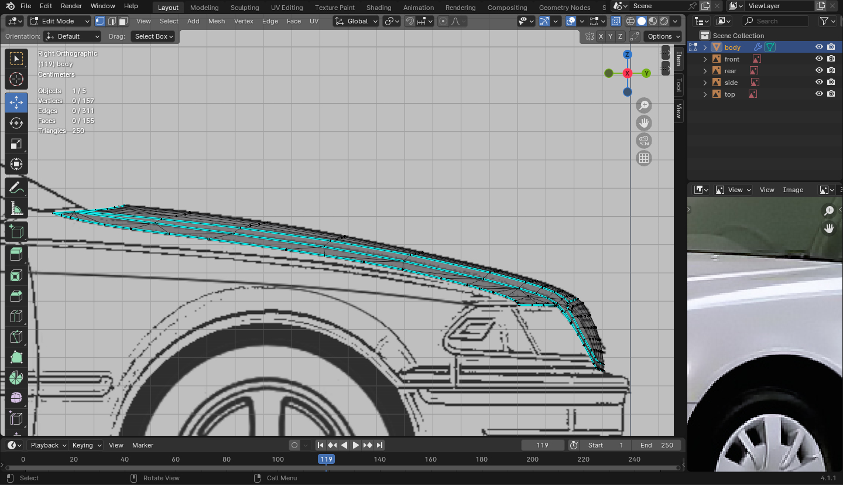Image resolution: width=843 pixels, height=485 pixels.
Task: Hide the front image in outliner
Action: (x=819, y=59)
